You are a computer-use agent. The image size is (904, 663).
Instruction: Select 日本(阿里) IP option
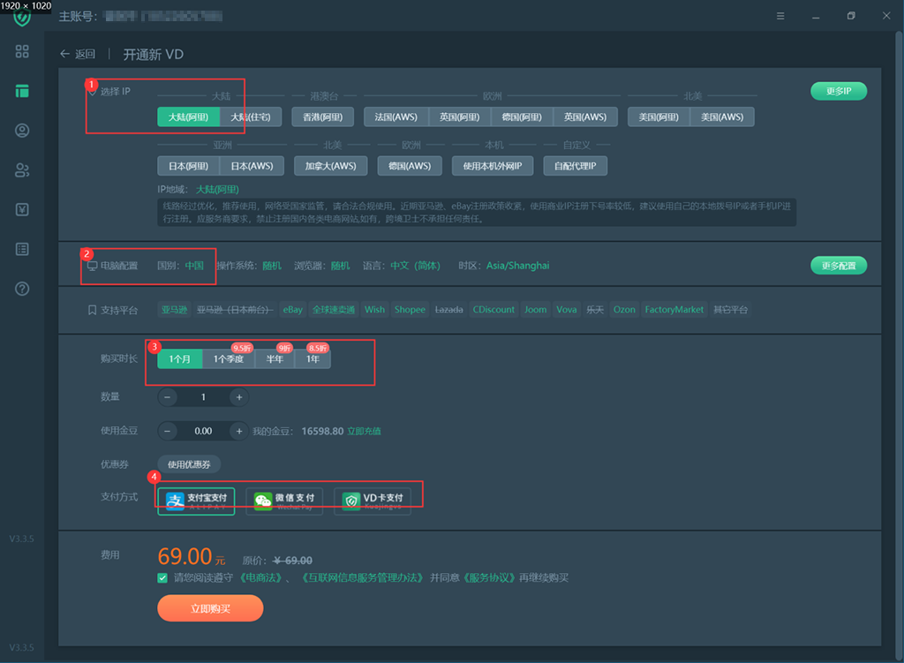[x=189, y=166]
